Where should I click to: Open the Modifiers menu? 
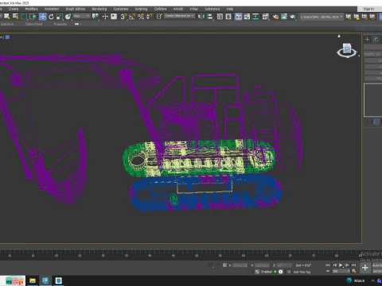(x=31, y=9)
